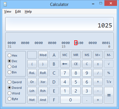Click the MS memory store button
The height and width of the screenshot is (109, 119).
coord(87,55)
